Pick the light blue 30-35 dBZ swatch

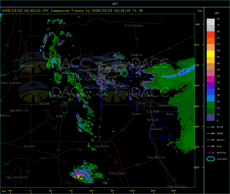click(211, 98)
